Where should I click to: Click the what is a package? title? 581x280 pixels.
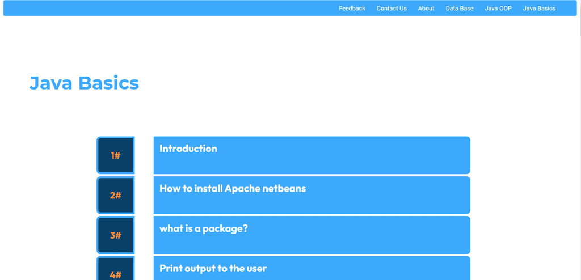coord(204,228)
